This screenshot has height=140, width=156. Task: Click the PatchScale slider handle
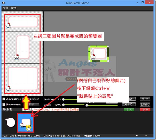tap(63, 99)
